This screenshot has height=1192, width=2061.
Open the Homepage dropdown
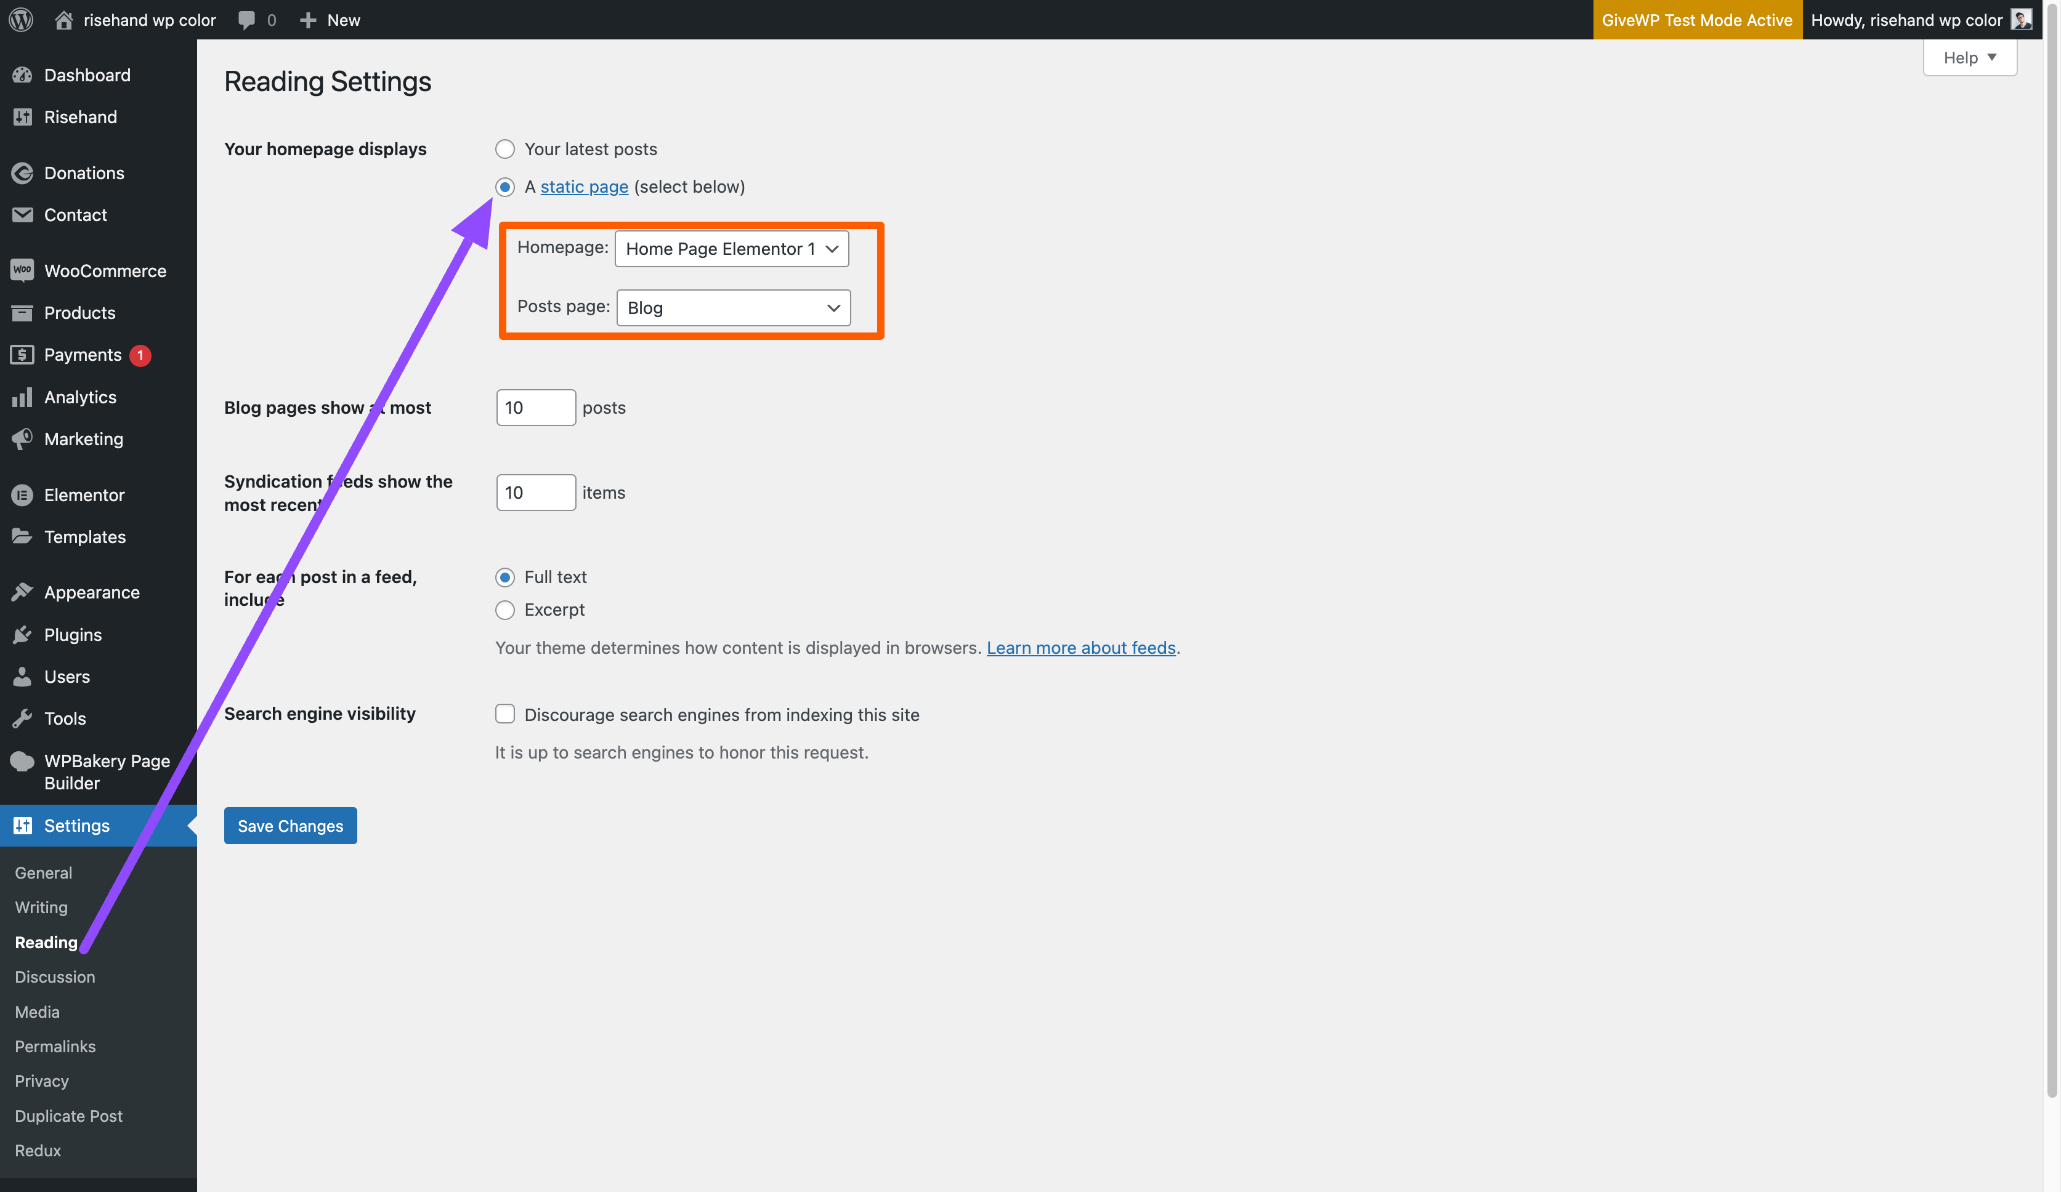coord(731,249)
